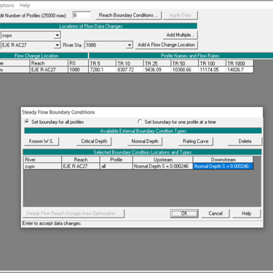Click flow value cell 9436.09
273x273 pixels.
(x=157, y=70)
